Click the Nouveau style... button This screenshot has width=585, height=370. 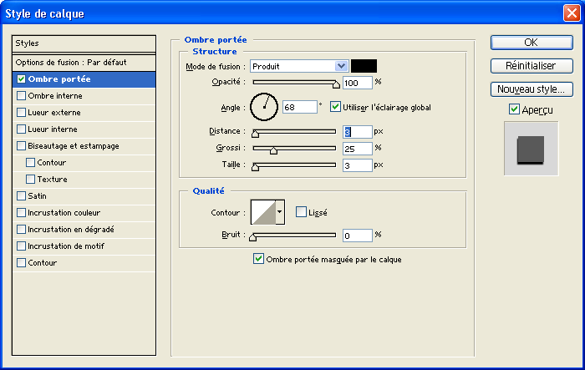[531, 89]
